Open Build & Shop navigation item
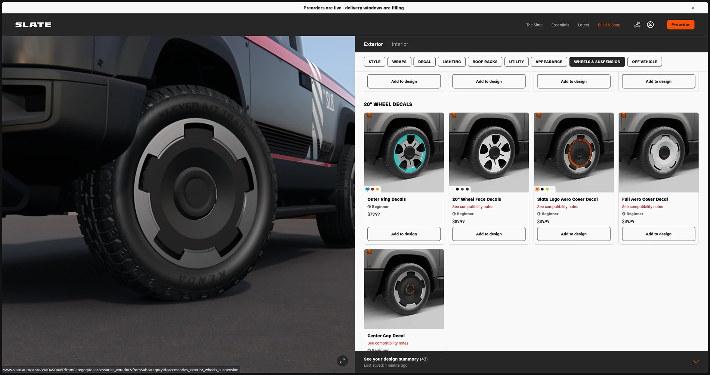 click(609, 25)
